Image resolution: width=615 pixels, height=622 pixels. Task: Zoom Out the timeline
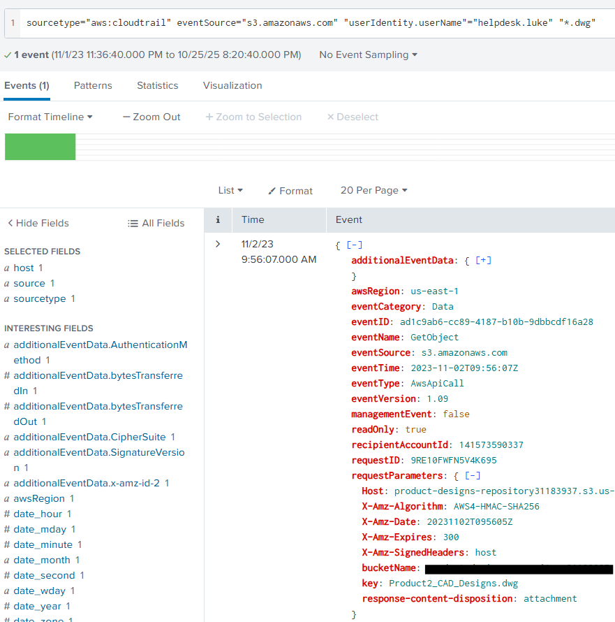point(151,117)
